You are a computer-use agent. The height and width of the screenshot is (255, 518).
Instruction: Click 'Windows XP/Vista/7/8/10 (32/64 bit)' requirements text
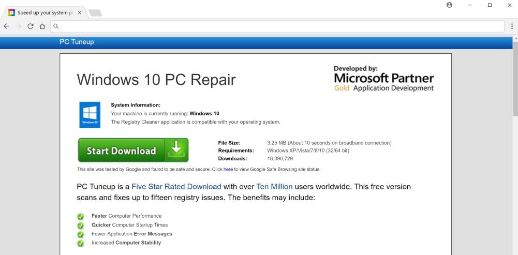(x=308, y=151)
